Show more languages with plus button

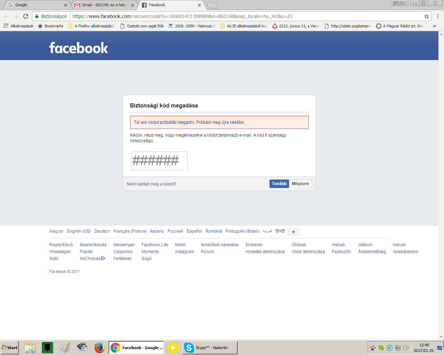[x=293, y=232]
